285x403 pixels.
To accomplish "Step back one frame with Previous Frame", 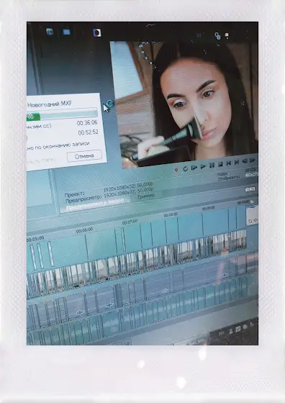I will [x=245, y=161].
